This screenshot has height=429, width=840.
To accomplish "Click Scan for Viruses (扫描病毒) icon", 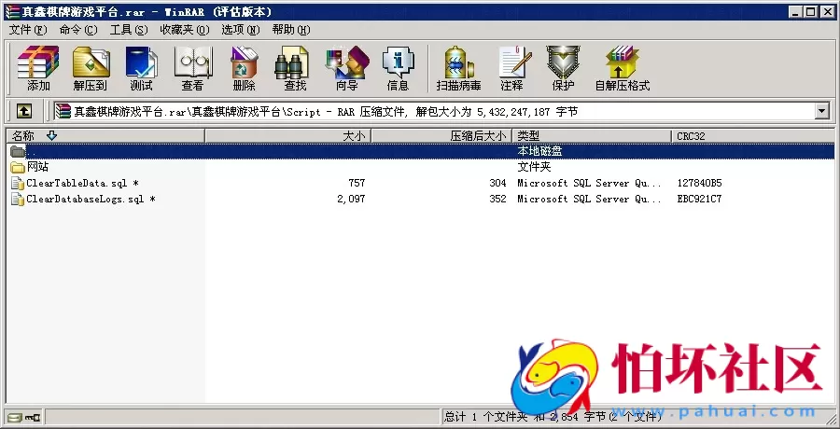I will tap(458, 69).
